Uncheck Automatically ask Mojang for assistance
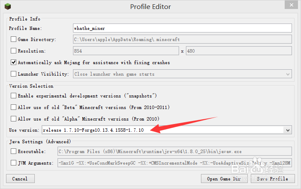 [13, 62]
